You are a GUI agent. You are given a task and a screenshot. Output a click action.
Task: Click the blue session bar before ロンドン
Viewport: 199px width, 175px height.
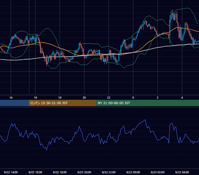14,103
